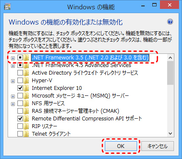The height and width of the screenshot is (159, 182).
Task: Enable Active Directory ライトウェイト ディレクトリ サービス checkbox
Action: pyautogui.click(x=20, y=73)
